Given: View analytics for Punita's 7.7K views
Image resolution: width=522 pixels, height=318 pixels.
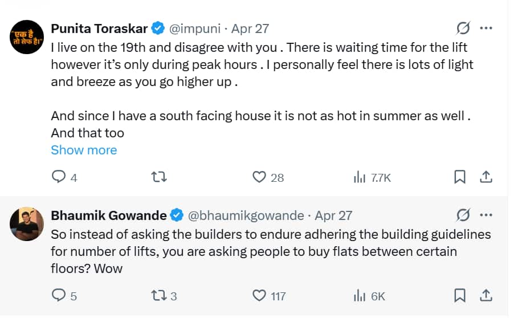Looking at the screenshot, I should click(360, 178).
